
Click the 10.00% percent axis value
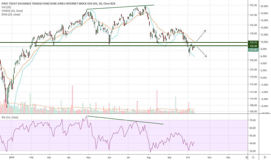pos(264,42)
